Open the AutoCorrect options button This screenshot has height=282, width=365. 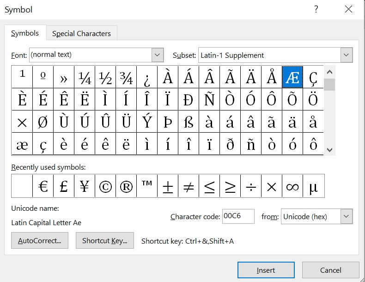coord(39,240)
